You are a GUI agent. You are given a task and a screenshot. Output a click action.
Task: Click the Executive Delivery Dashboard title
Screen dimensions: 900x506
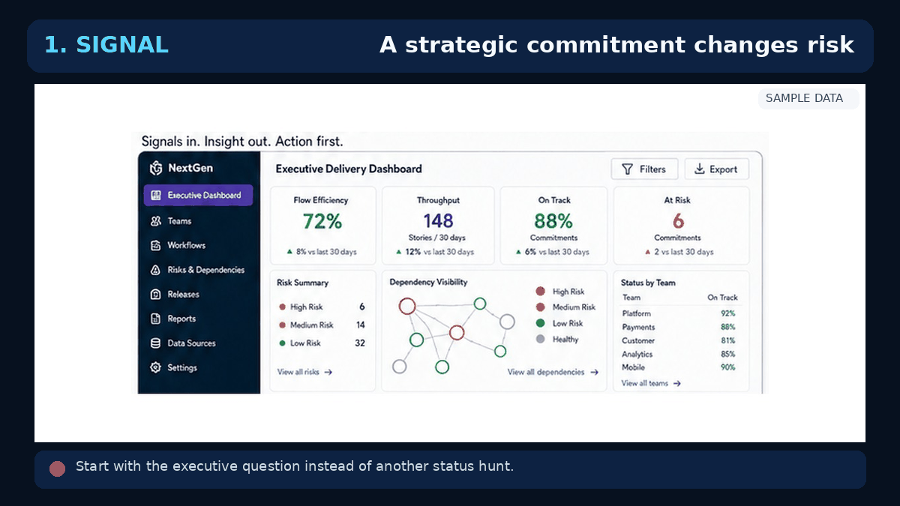pyautogui.click(x=349, y=169)
